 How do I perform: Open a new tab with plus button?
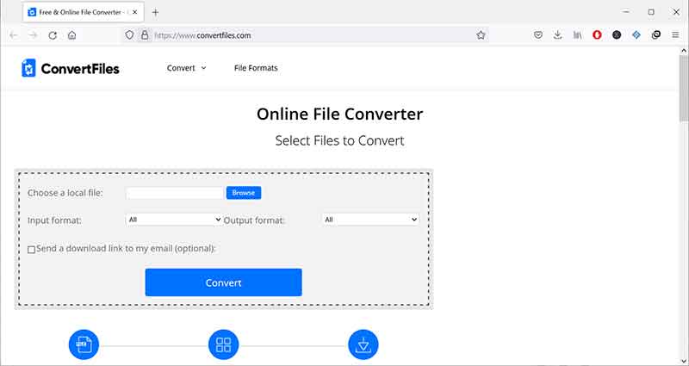[155, 12]
